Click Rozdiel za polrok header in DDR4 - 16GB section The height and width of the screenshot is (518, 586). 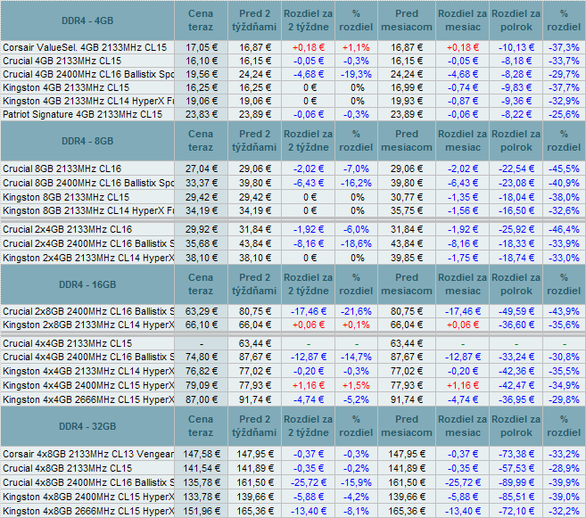tap(516, 284)
